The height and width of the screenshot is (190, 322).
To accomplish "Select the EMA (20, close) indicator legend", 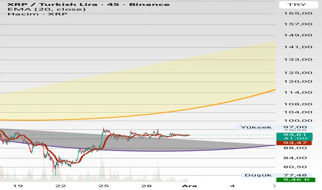I will pos(47,9).
